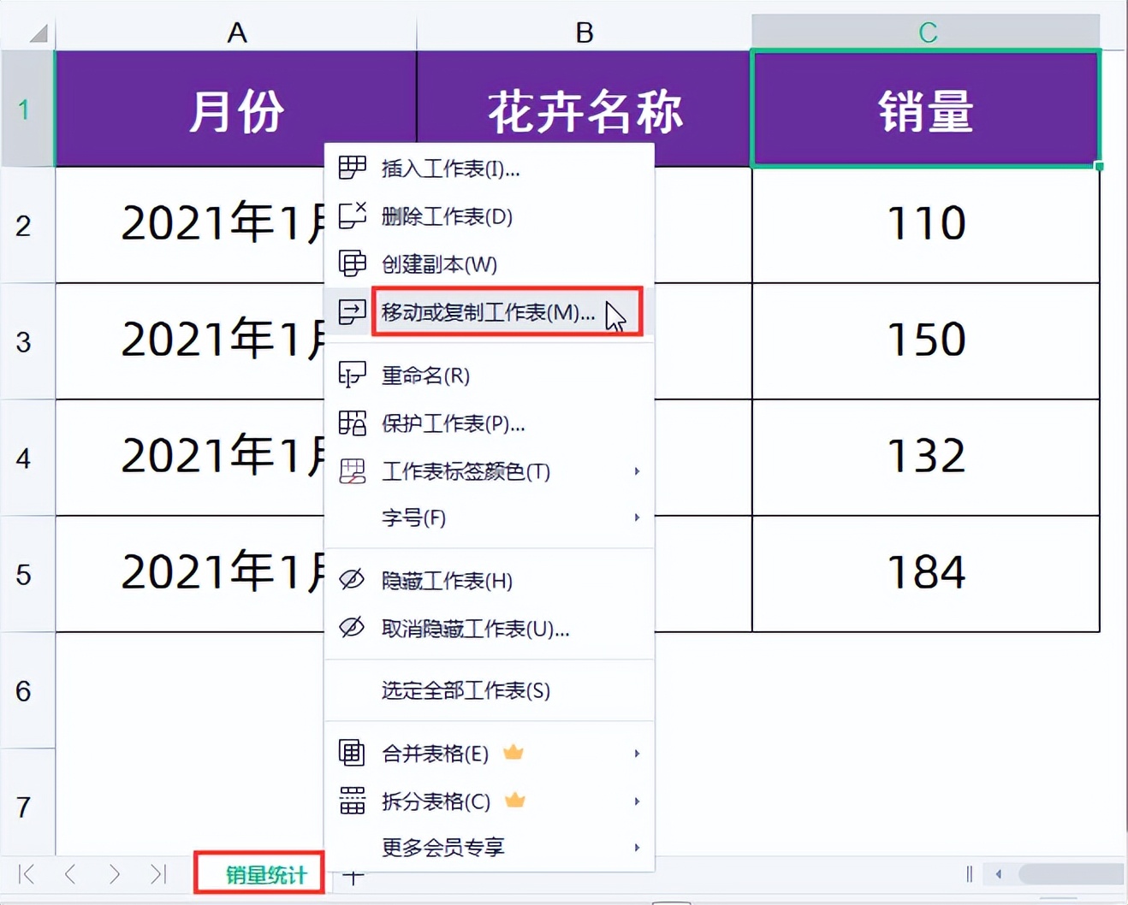This screenshot has height=905, width=1128.
Task: Click the unhide worksheet icon
Action: point(352,630)
